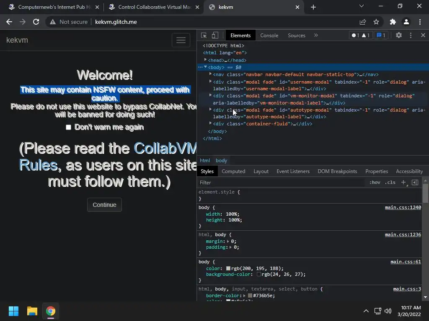The width and height of the screenshot is (429, 321).
Task: Open the Chrome profile avatar
Action: (406, 22)
